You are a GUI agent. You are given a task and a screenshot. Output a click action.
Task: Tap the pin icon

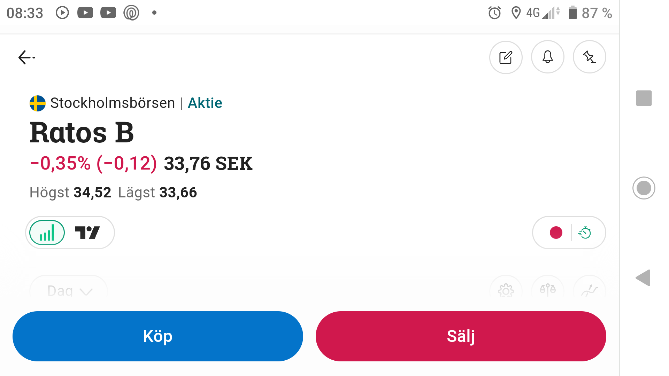(x=589, y=57)
